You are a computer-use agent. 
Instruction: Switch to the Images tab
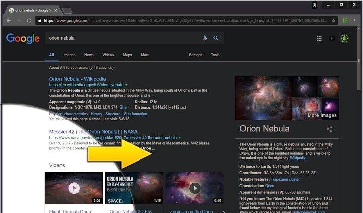pyautogui.click(x=69, y=55)
